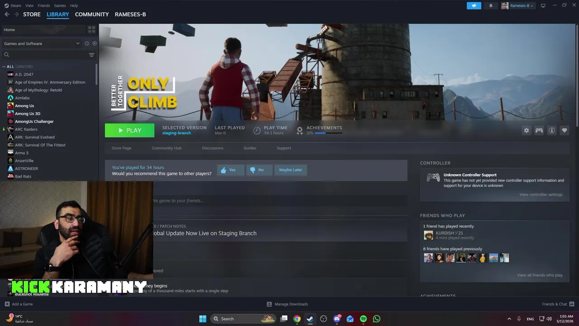This screenshot has height=326, width=579.
Task: Open the Store Page tab
Action: tap(121, 148)
